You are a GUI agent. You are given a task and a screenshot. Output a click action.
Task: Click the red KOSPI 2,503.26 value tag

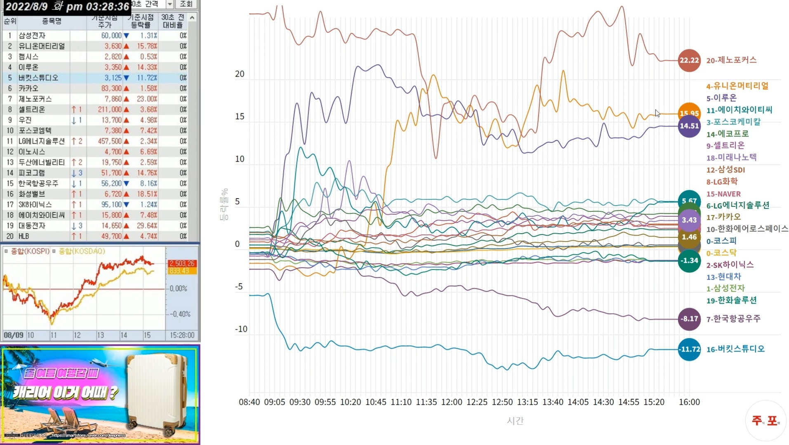click(182, 264)
